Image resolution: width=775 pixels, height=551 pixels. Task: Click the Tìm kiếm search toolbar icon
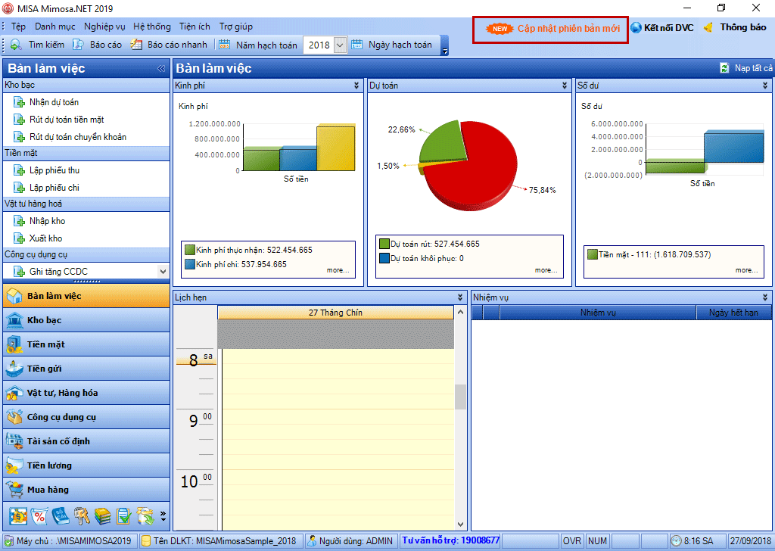click(x=16, y=45)
